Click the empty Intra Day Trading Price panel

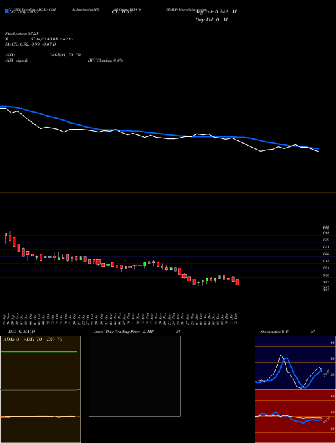point(134,376)
